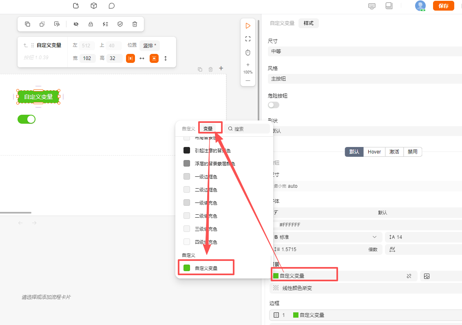Select the Hover state tab
The image size is (462, 325).
(x=374, y=151)
